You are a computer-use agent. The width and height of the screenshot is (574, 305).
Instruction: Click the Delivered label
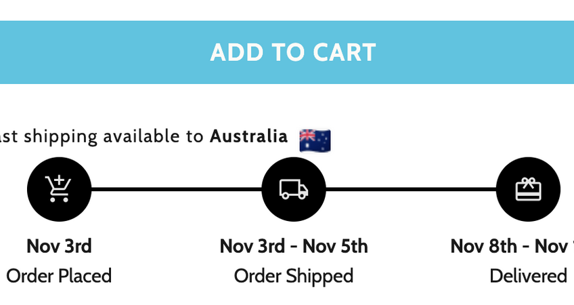(528, 276)
